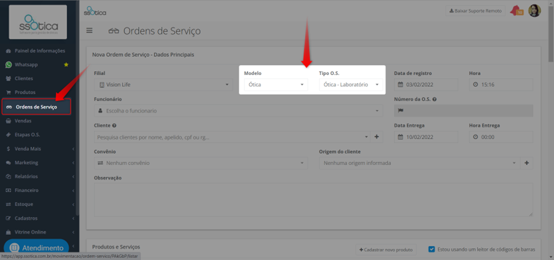Expand the Filial Vision Life dropdown

click(x=163, y=85)
